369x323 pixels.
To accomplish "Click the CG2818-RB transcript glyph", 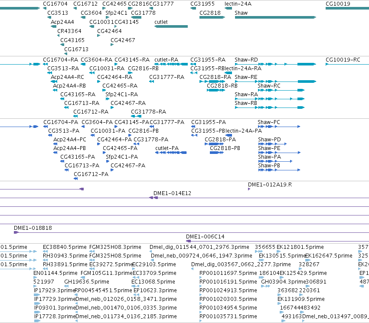I will click(216, 90).
